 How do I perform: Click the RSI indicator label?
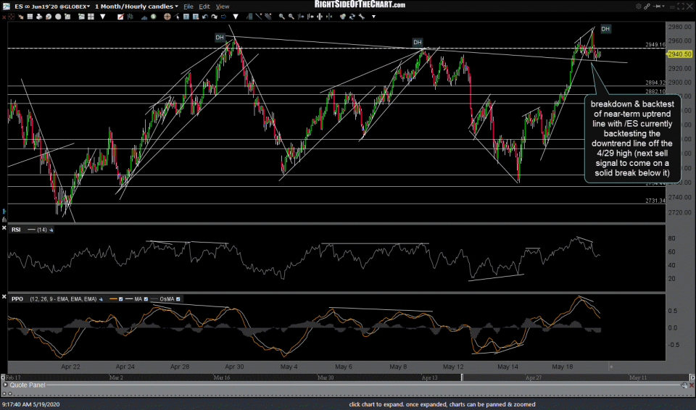[16, 230]
